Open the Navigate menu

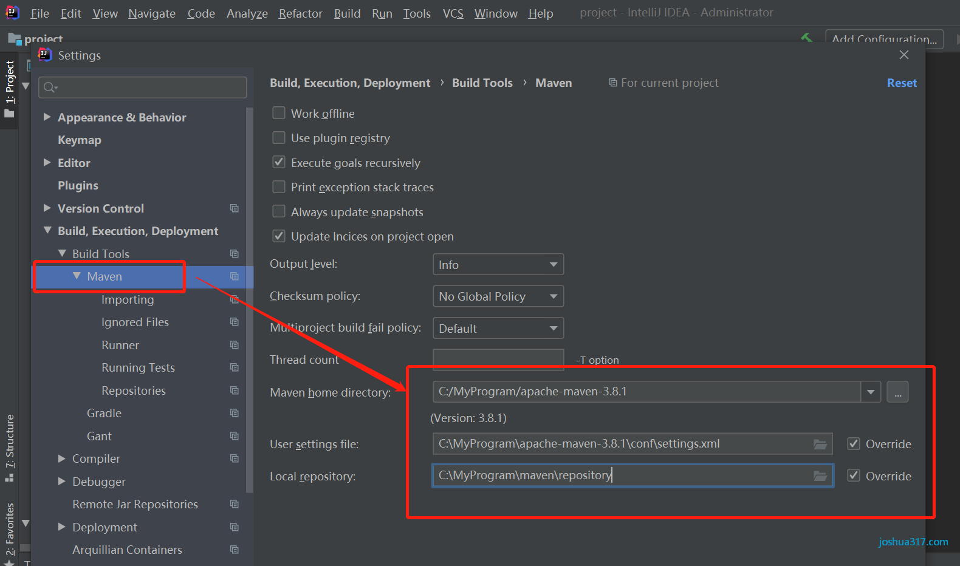(x=152, y=13)
